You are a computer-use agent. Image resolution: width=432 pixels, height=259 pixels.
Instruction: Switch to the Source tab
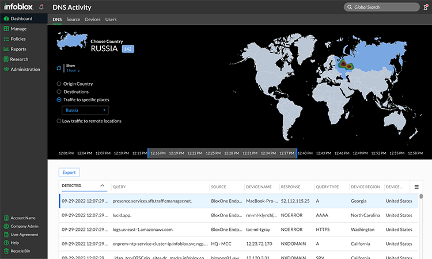coord(73,20)
